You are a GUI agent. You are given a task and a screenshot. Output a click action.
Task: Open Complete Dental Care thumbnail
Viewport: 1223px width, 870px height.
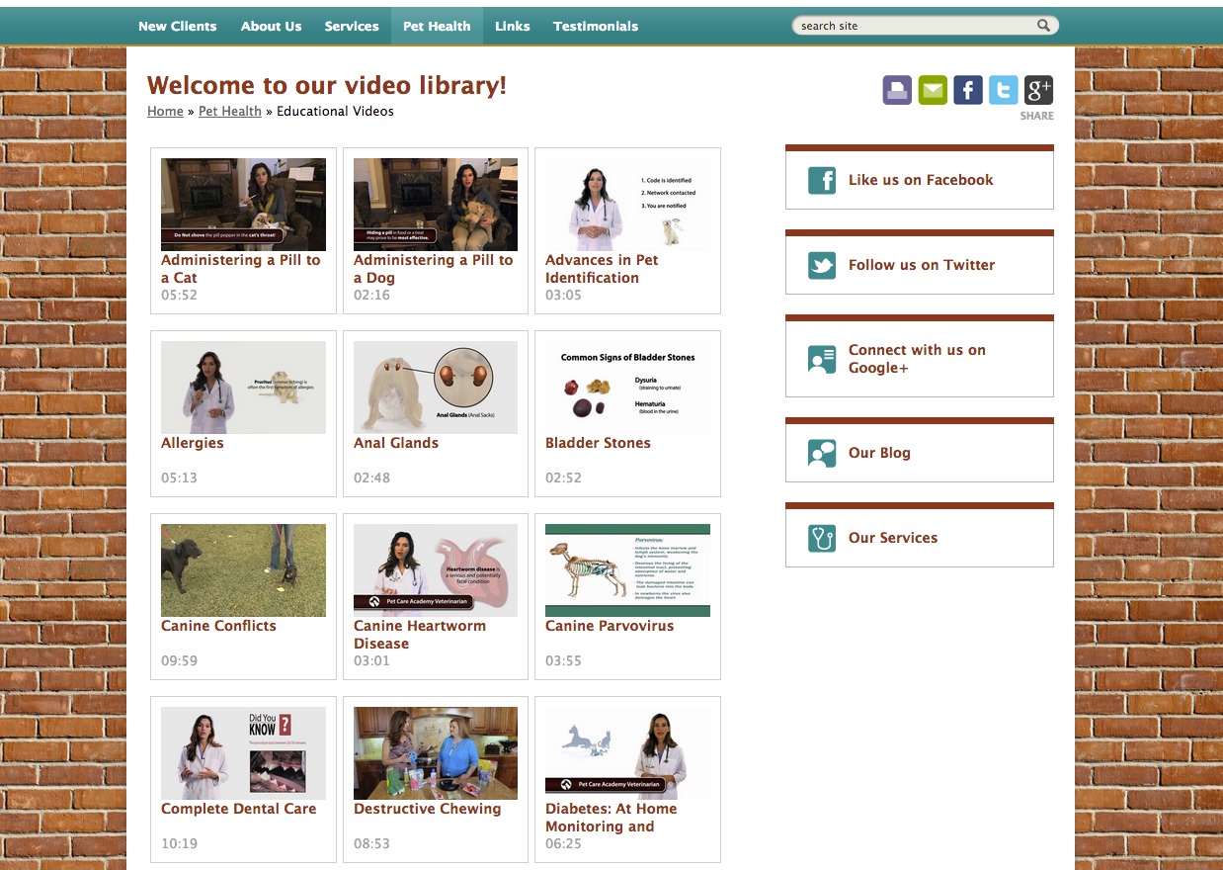click(x=243, y=753)
